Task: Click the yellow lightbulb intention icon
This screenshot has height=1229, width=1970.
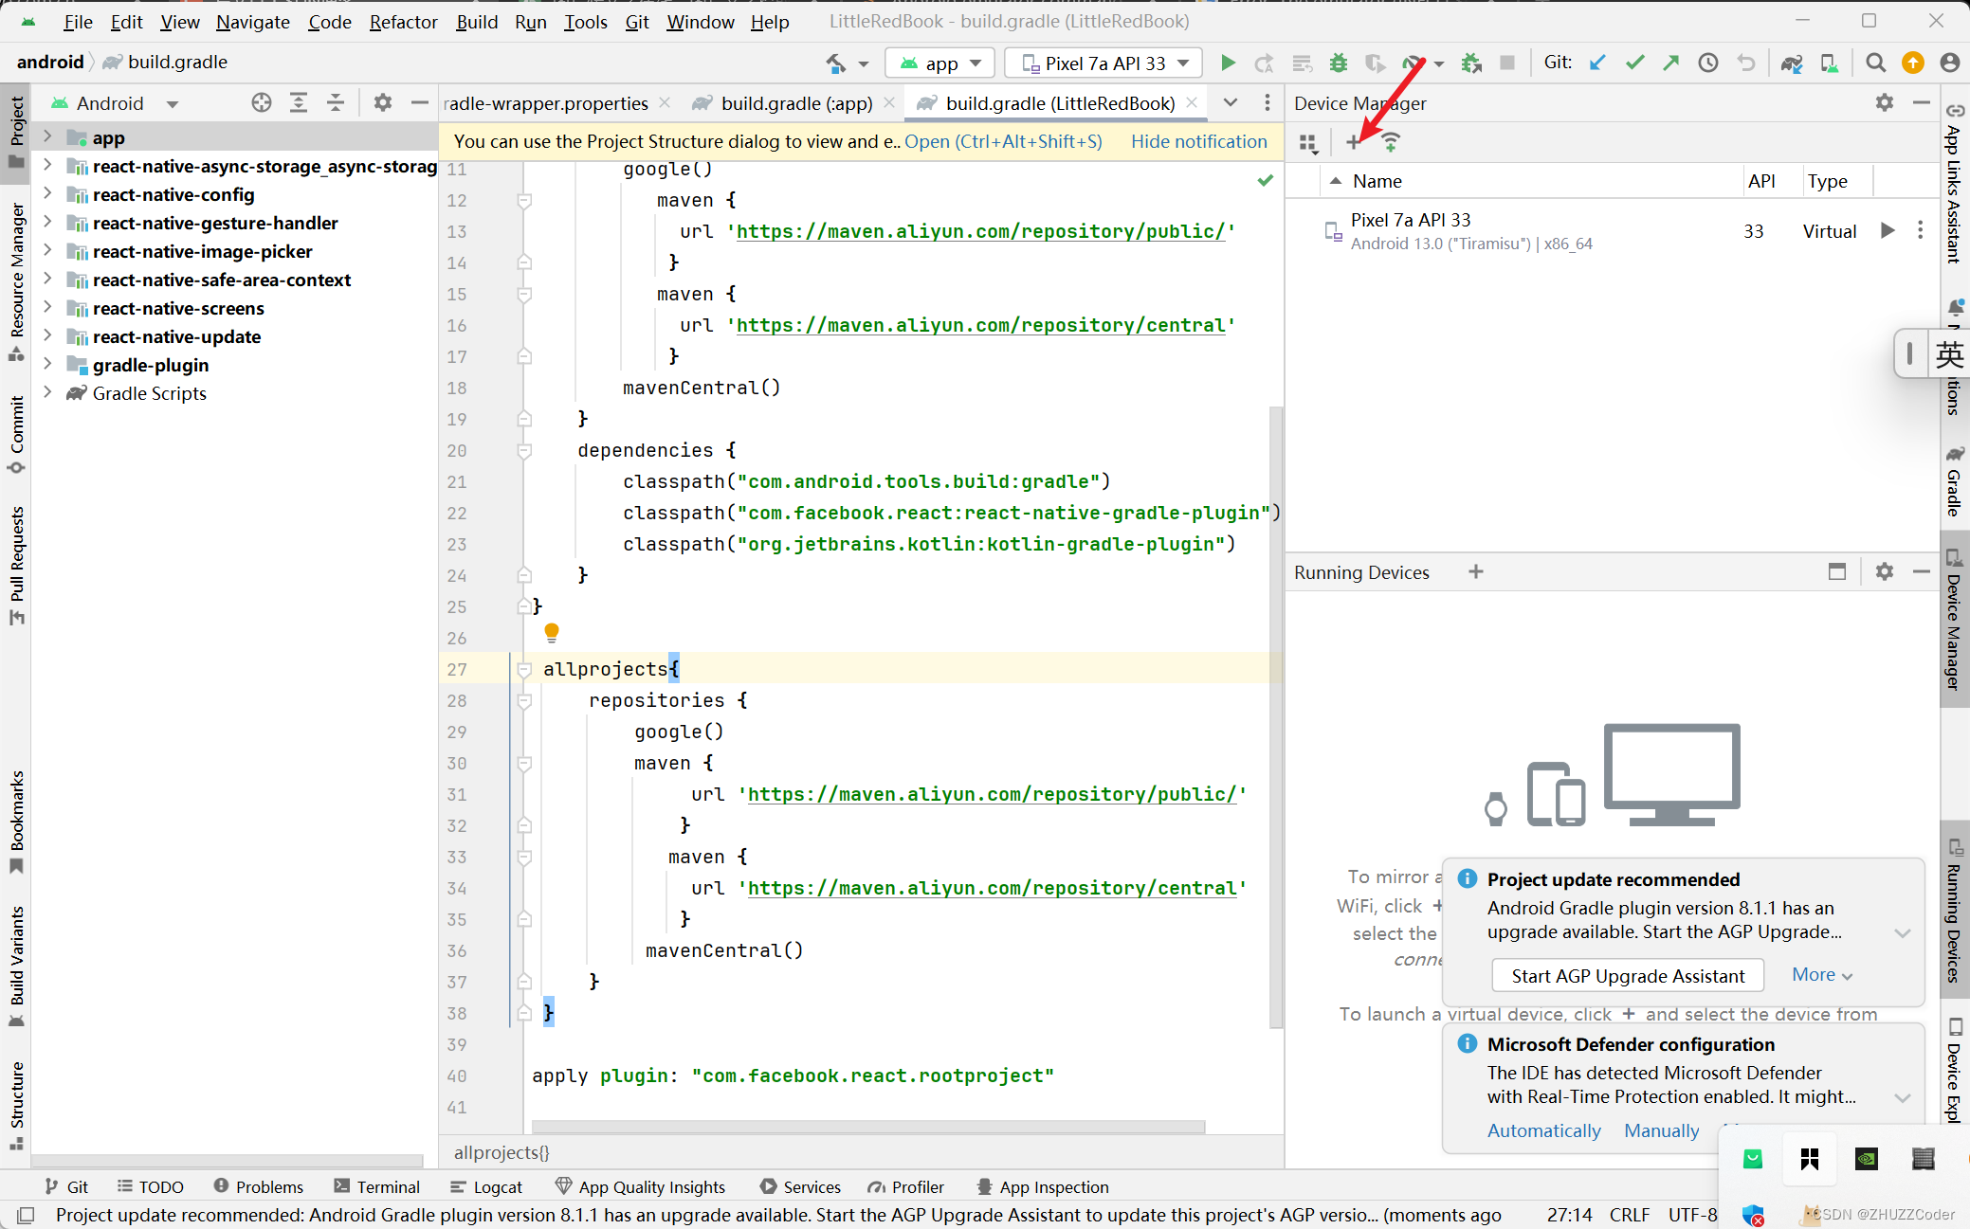Action: point(552,631)
